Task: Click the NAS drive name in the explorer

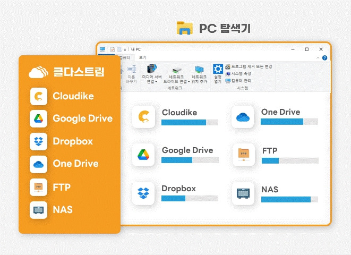Action: (270, 190)
